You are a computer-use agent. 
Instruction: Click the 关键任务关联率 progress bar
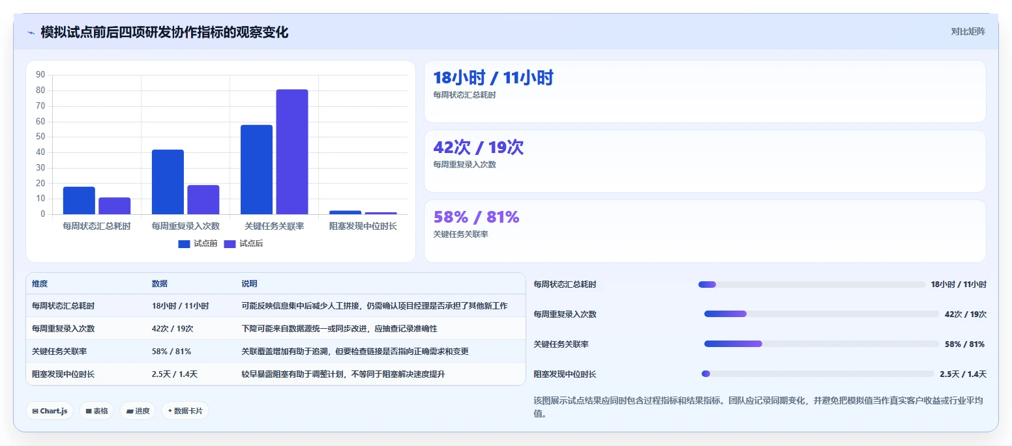(x=822, y=344)
